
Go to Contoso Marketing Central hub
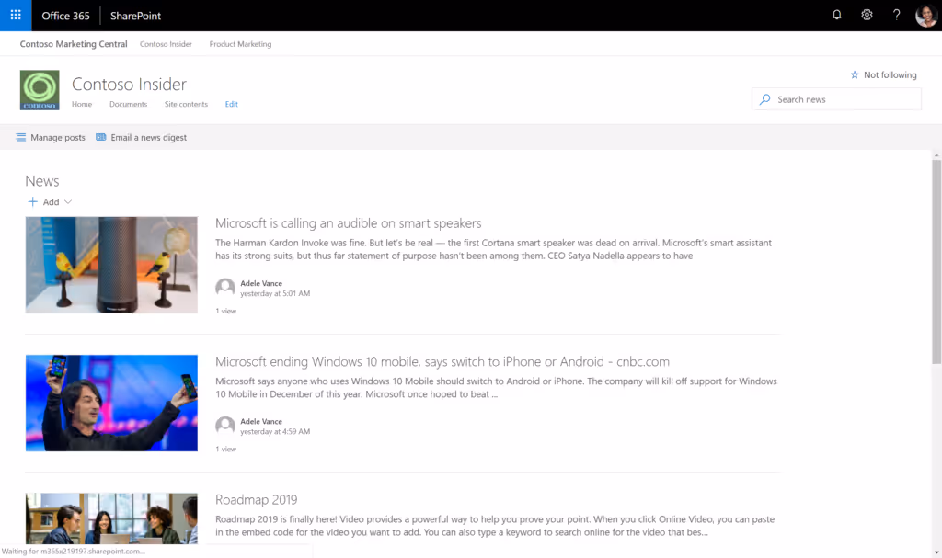pyautogui.click(x=74, y=44)
